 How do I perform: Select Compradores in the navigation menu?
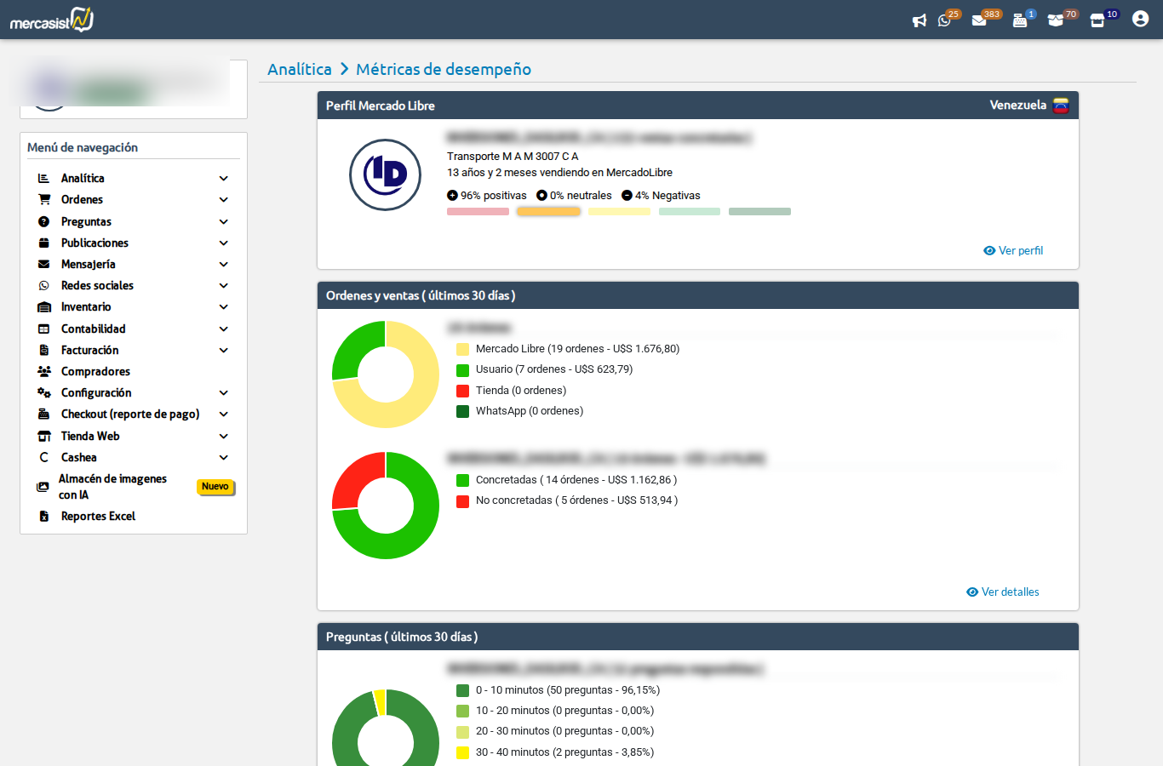pyautogui.click(x=95, y=371)
